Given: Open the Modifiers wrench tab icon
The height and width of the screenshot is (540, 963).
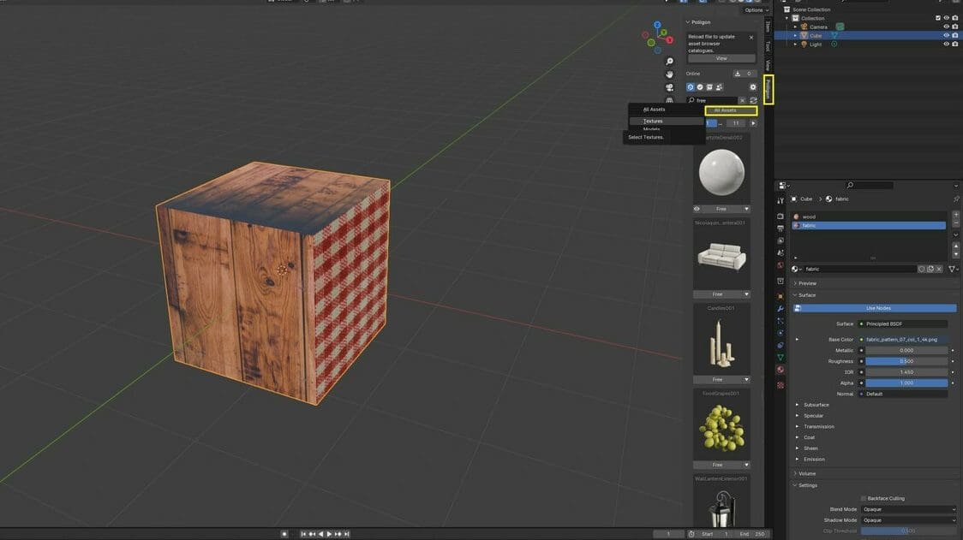Looking at the screenshot, I should pyautogui.click(x=781, y=309).
